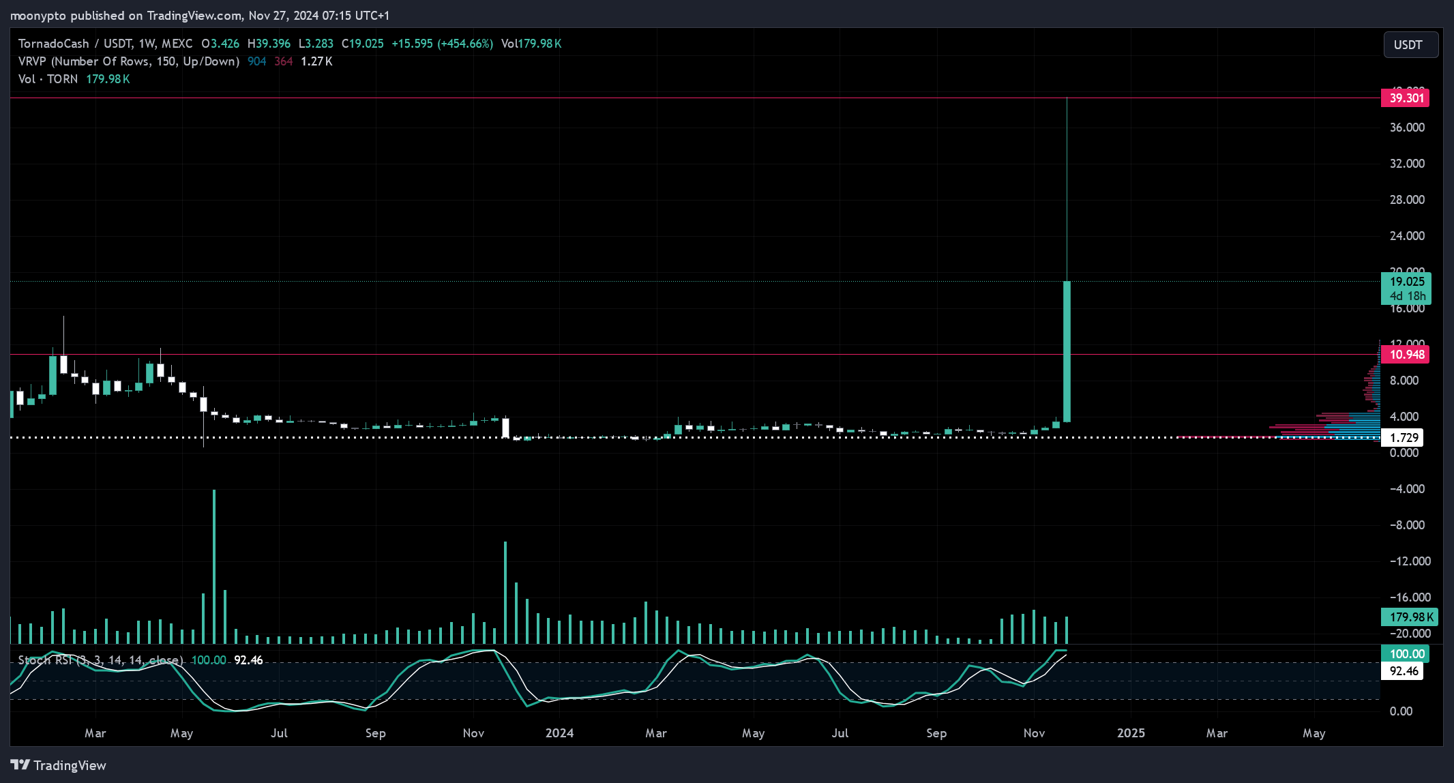Click the 32.000 price axis tick
Screen dimensions: 1454x783
point(1407,164)
